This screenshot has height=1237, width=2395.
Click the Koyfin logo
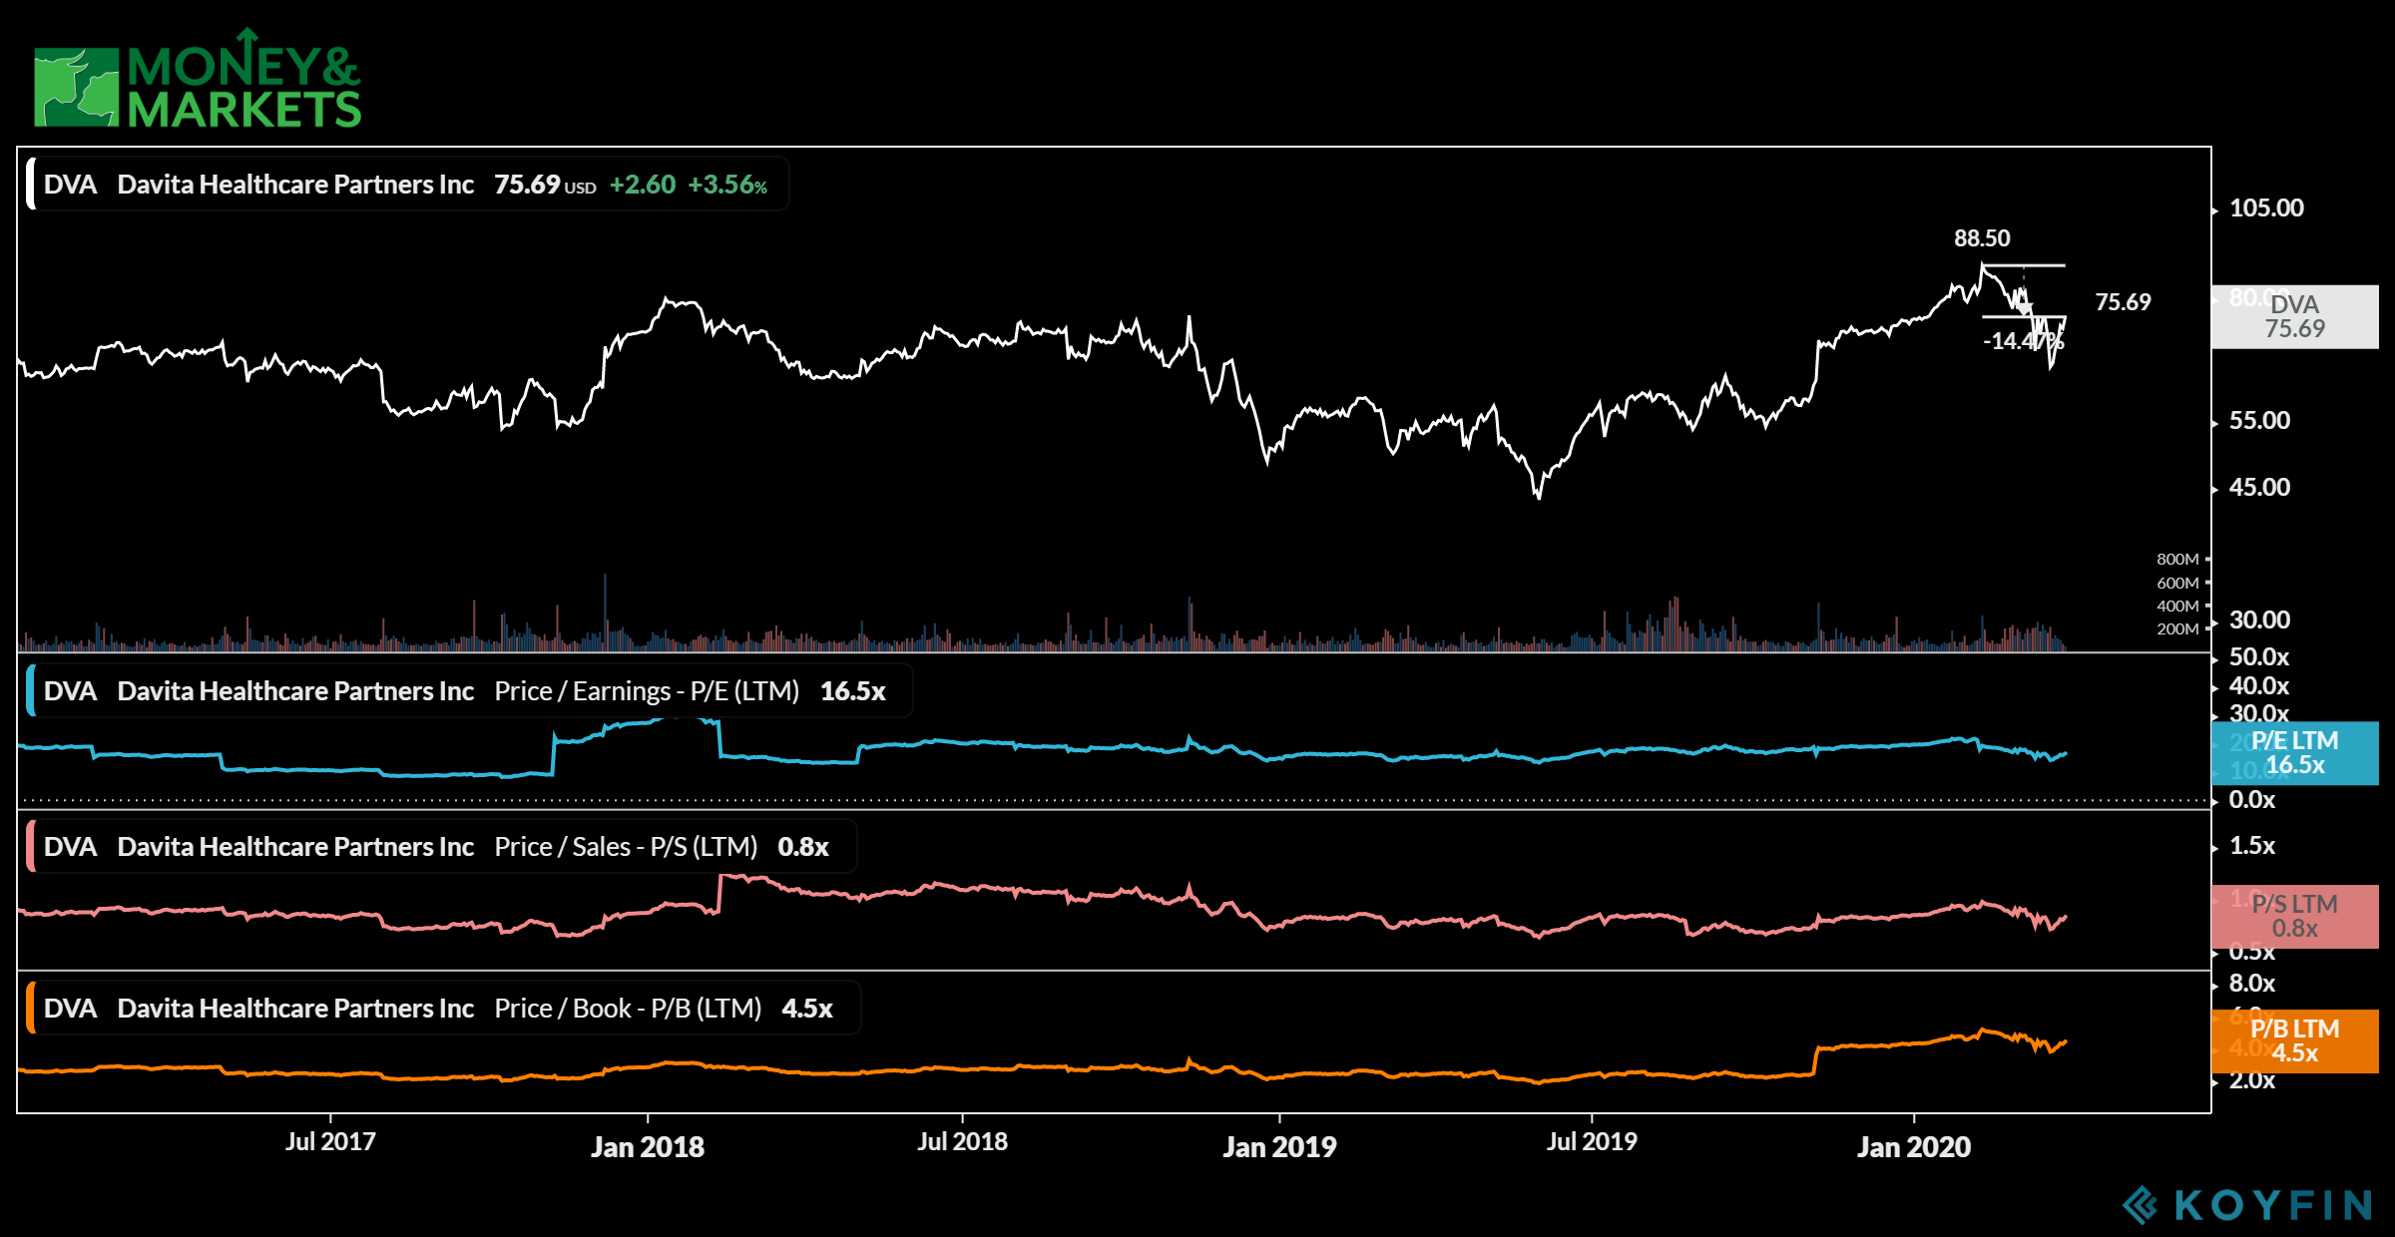click(x=2246, y=1204)
